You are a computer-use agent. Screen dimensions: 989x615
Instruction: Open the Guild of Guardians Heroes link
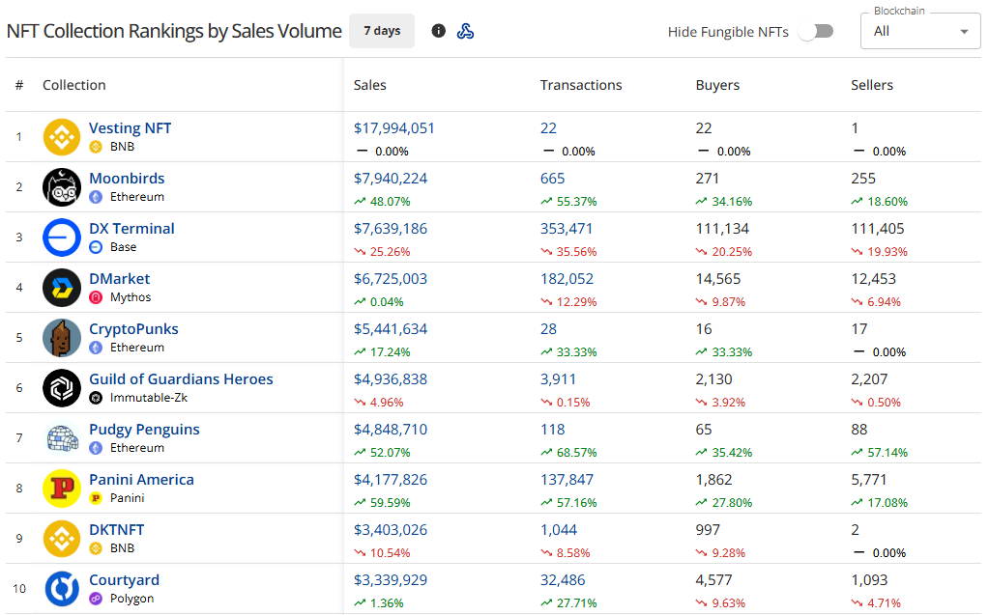tap(181, 379)
